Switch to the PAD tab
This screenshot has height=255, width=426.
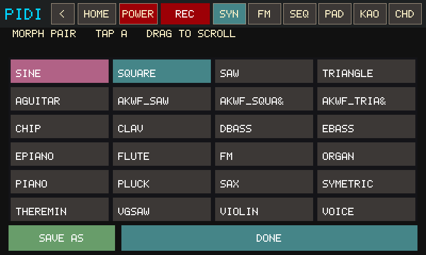[x=335, y=14]
